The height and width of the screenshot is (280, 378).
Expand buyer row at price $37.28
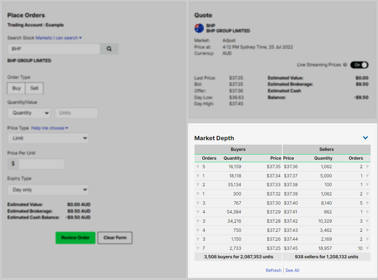[x=198, y=221]
